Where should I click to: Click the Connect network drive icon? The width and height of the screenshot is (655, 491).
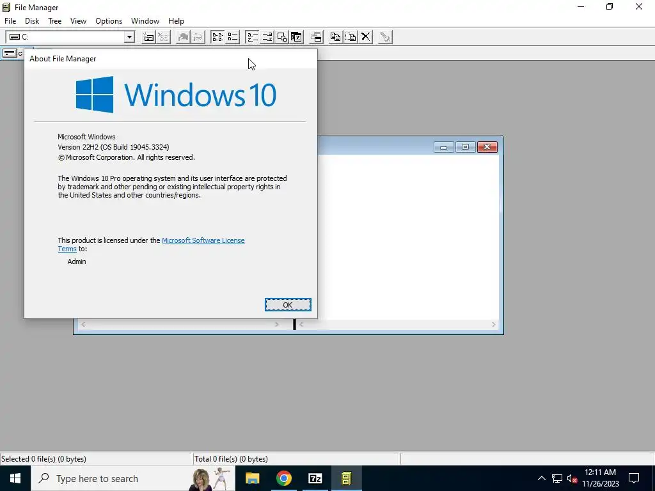coord(148,36)
